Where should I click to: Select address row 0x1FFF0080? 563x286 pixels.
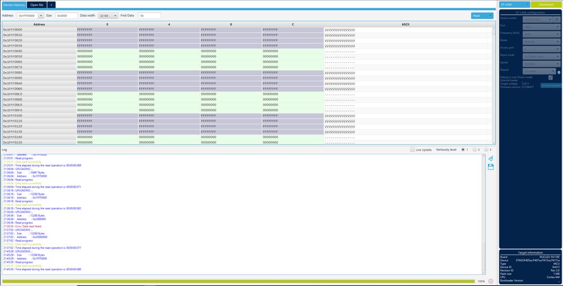click(x=39, y=73)
